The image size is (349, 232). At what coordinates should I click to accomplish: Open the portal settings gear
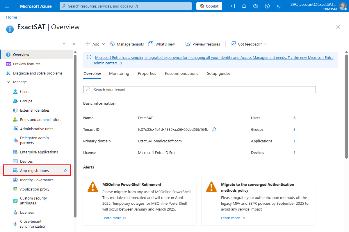click(256, 6)
